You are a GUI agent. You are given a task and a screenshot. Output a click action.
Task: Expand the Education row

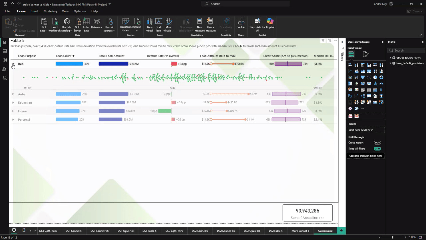click(x=13, y=102)
